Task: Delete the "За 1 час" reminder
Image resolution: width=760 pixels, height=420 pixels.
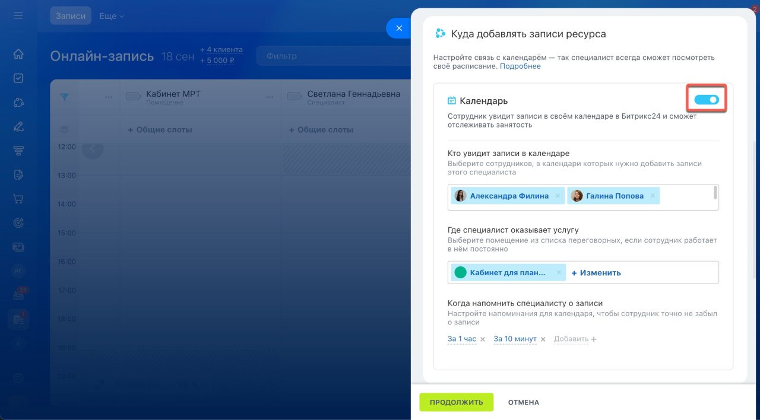Action: point(483,339)
